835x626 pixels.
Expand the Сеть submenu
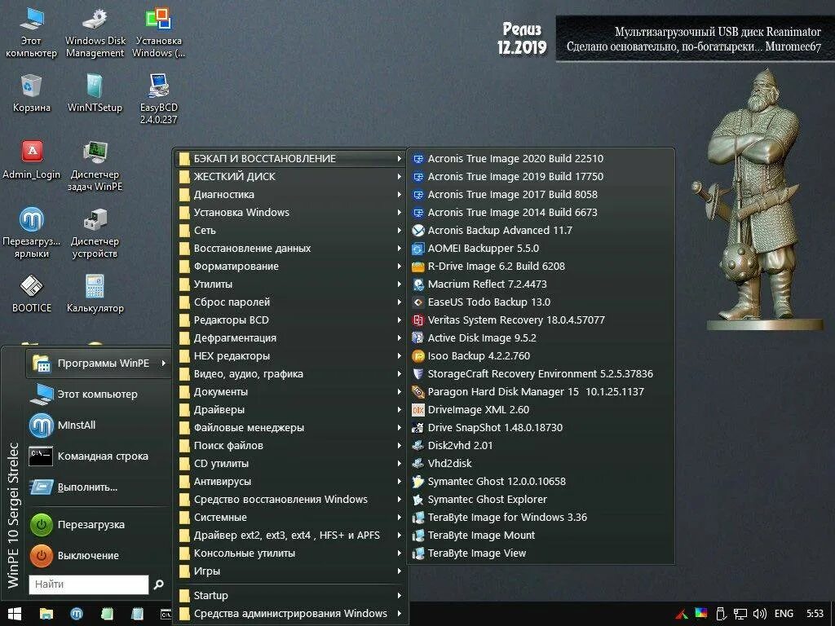290,231
